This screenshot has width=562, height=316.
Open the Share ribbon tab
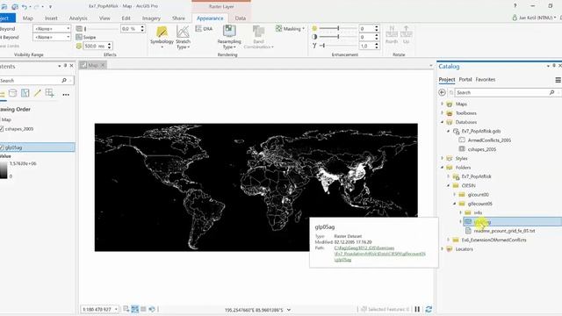click(178, 18)
